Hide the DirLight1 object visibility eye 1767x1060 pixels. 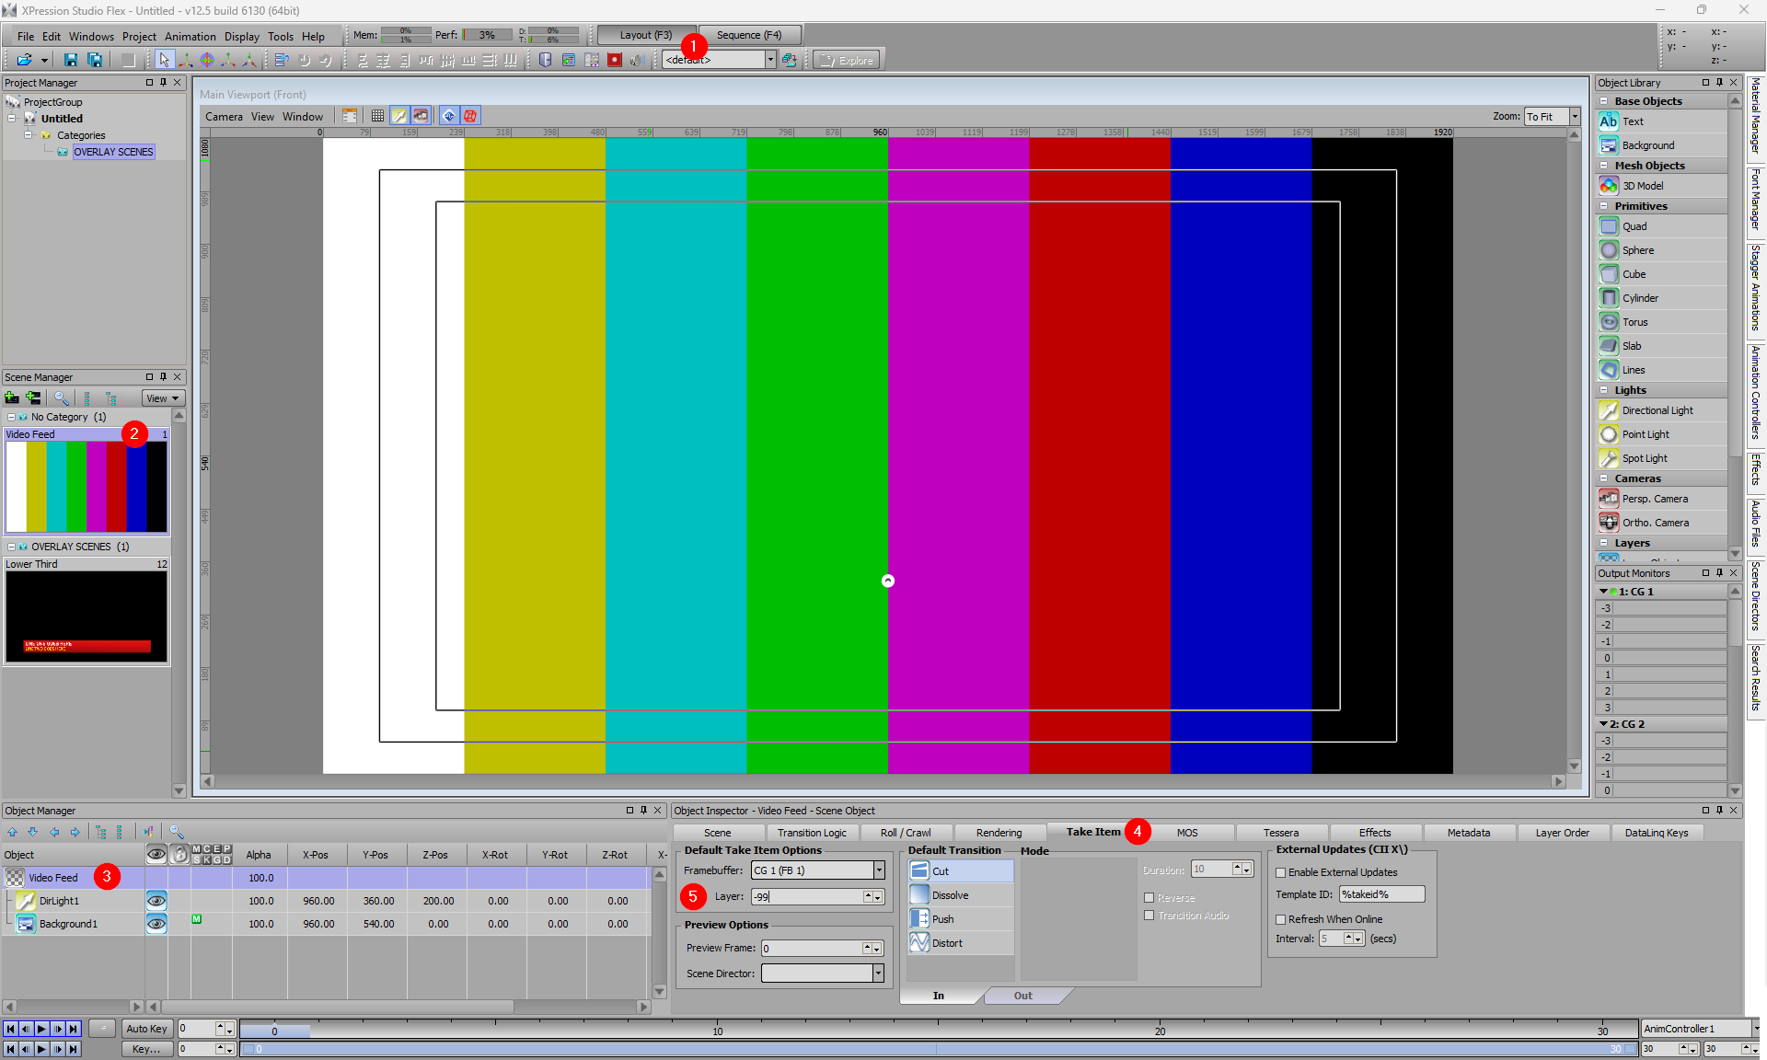[156, 901]
